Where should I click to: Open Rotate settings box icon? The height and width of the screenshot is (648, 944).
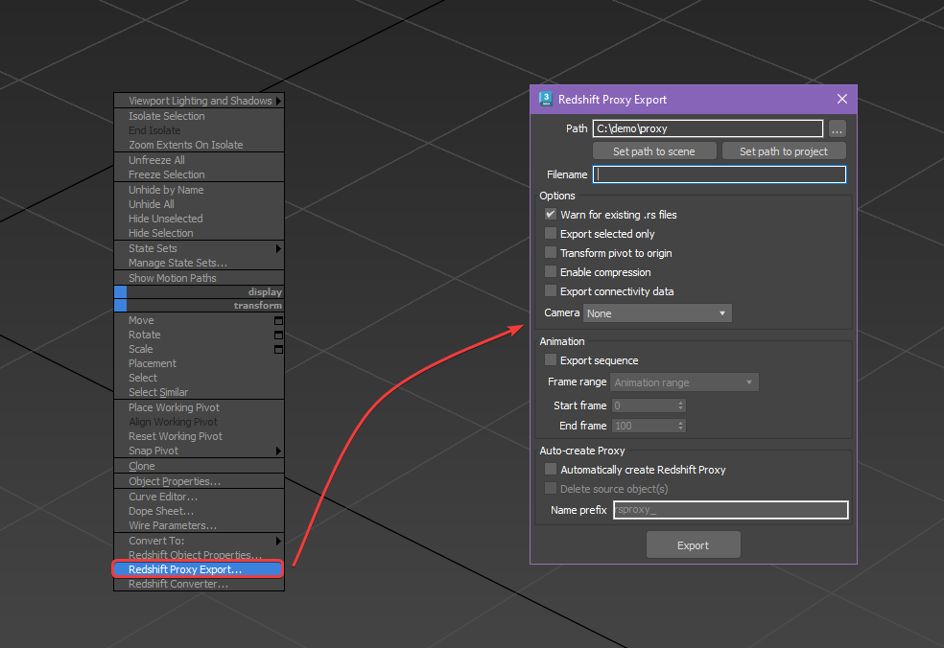click(278, 336)
